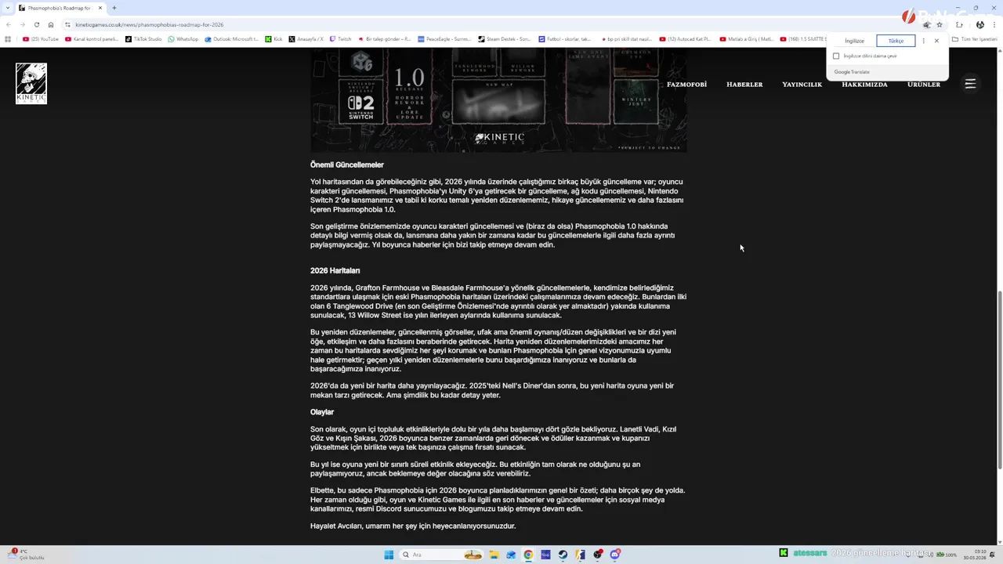Screen dimensions: 1003x564
Task: Open Steam from the taskbar
Action: 563,555
